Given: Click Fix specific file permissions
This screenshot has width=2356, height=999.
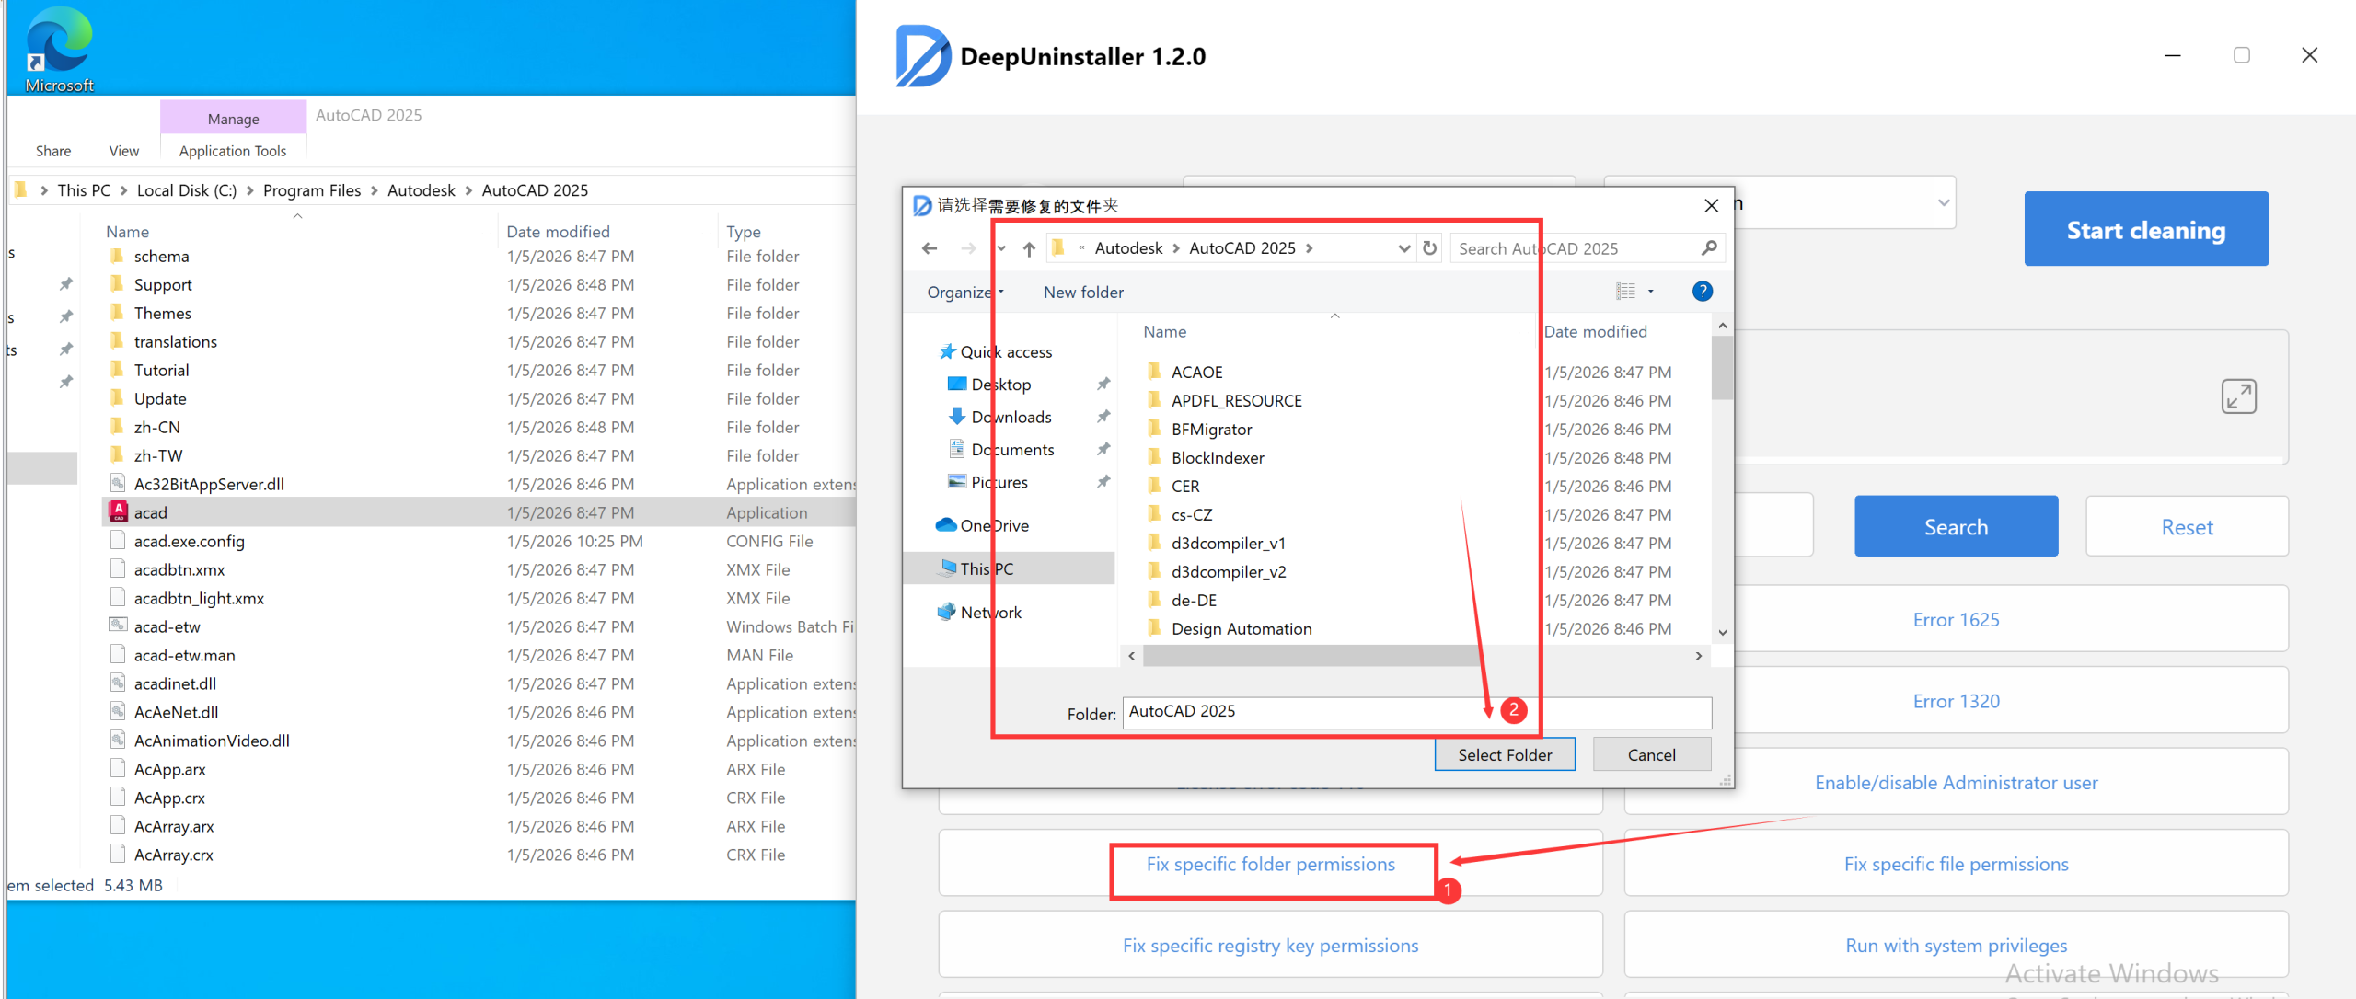Looking at the screenshot, I should (x=1956, y=864).
